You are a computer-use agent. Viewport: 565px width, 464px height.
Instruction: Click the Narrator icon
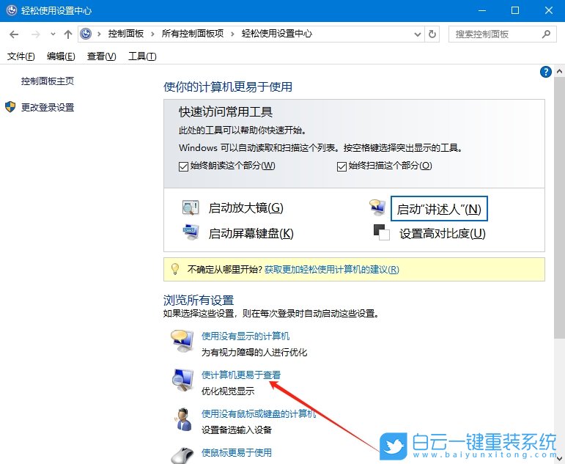pos(377,207)
